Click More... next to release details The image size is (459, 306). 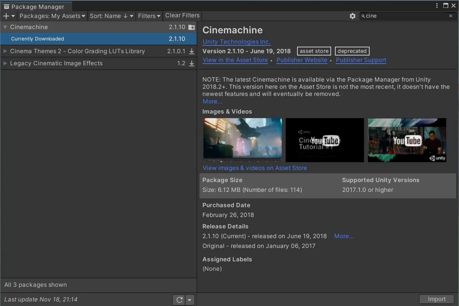[x=344, y=236]
